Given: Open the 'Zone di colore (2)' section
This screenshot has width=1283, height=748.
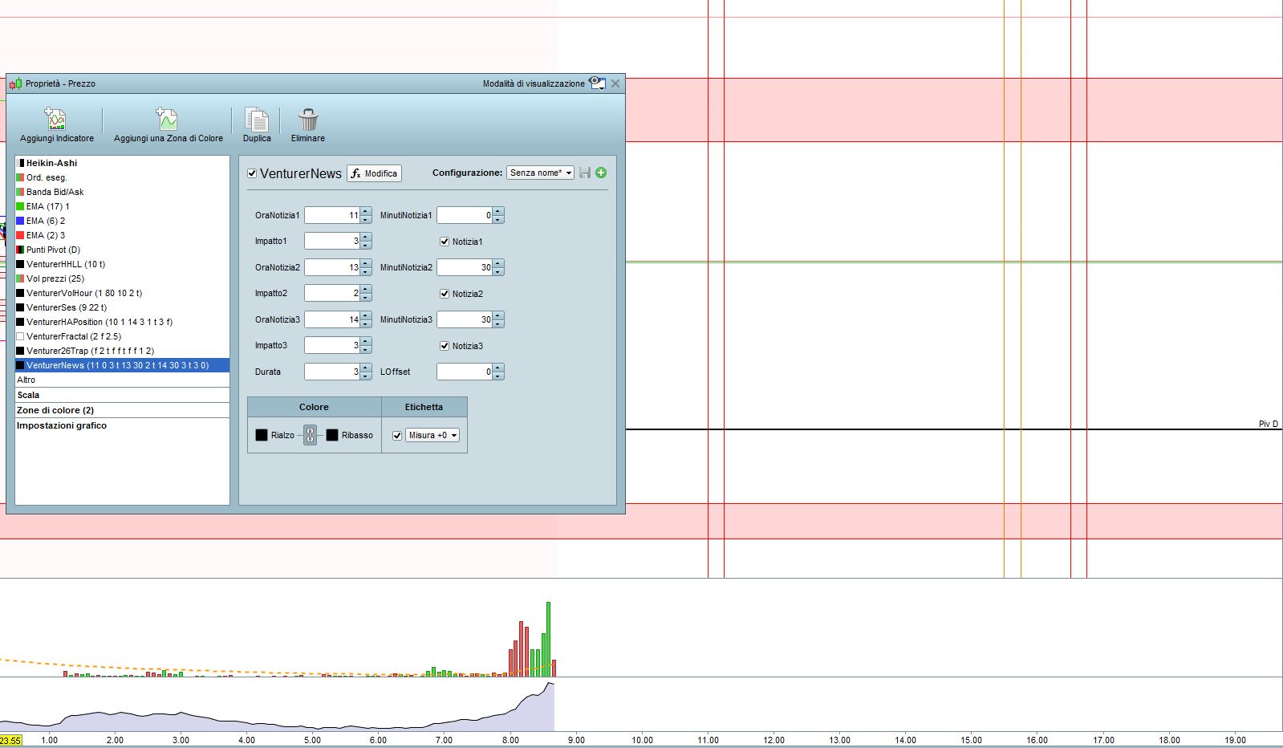Looking at the screenshot, I should click(x=122, y=410).
